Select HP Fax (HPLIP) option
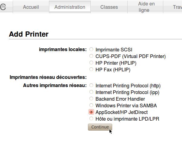The width and height of the screenshot is (182, 146). (x=91, y=70)
